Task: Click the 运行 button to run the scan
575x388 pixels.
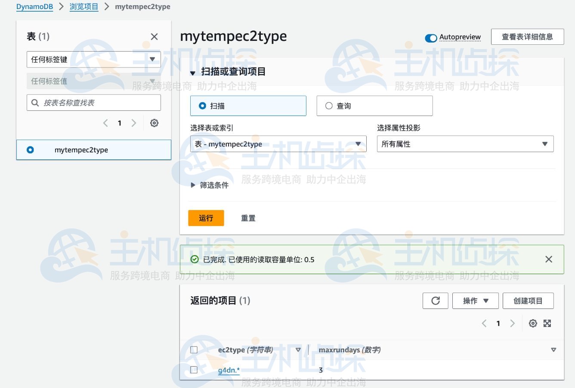Action: point(206,218)
